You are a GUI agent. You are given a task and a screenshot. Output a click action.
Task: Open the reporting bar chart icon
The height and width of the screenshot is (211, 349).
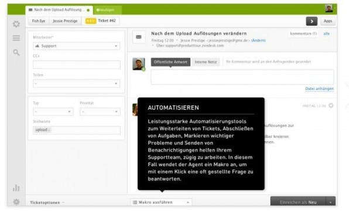click(x=16, y=188)
